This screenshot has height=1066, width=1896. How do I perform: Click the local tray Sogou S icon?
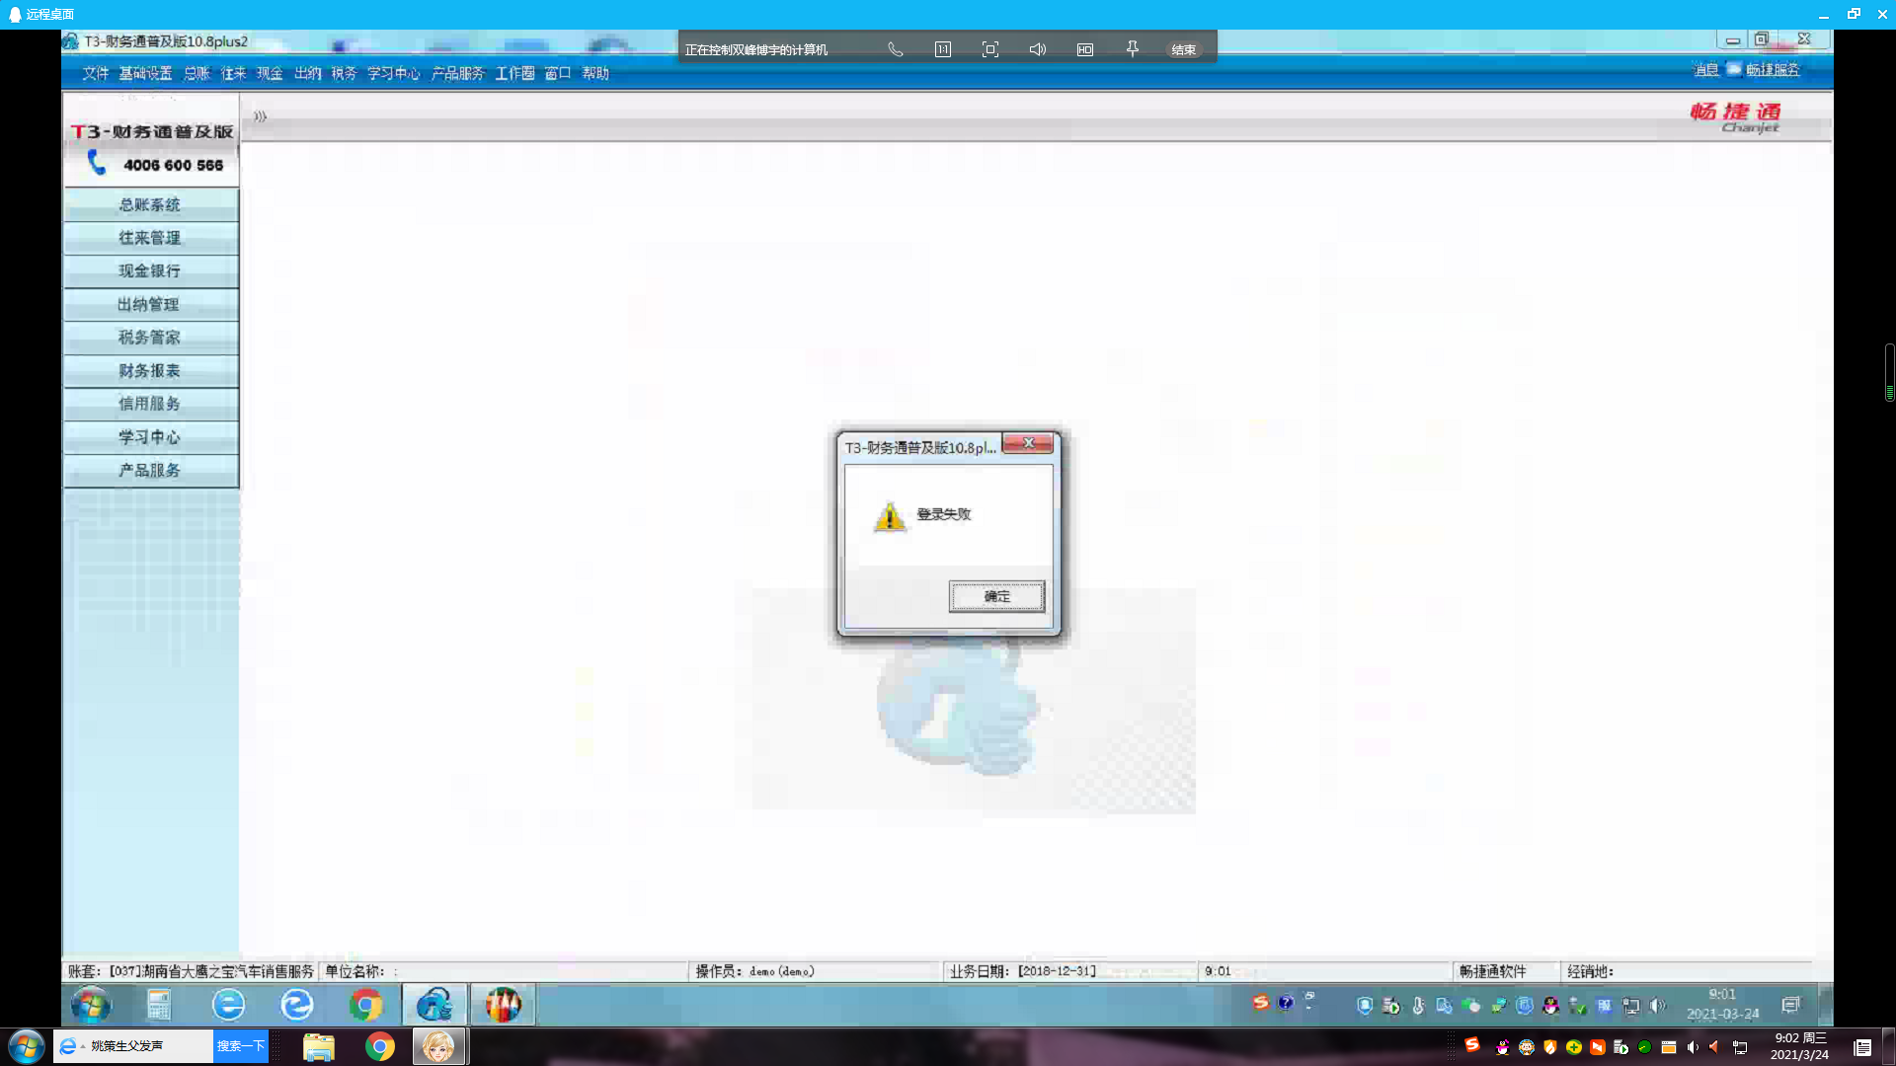(x=1472, y=1045)
